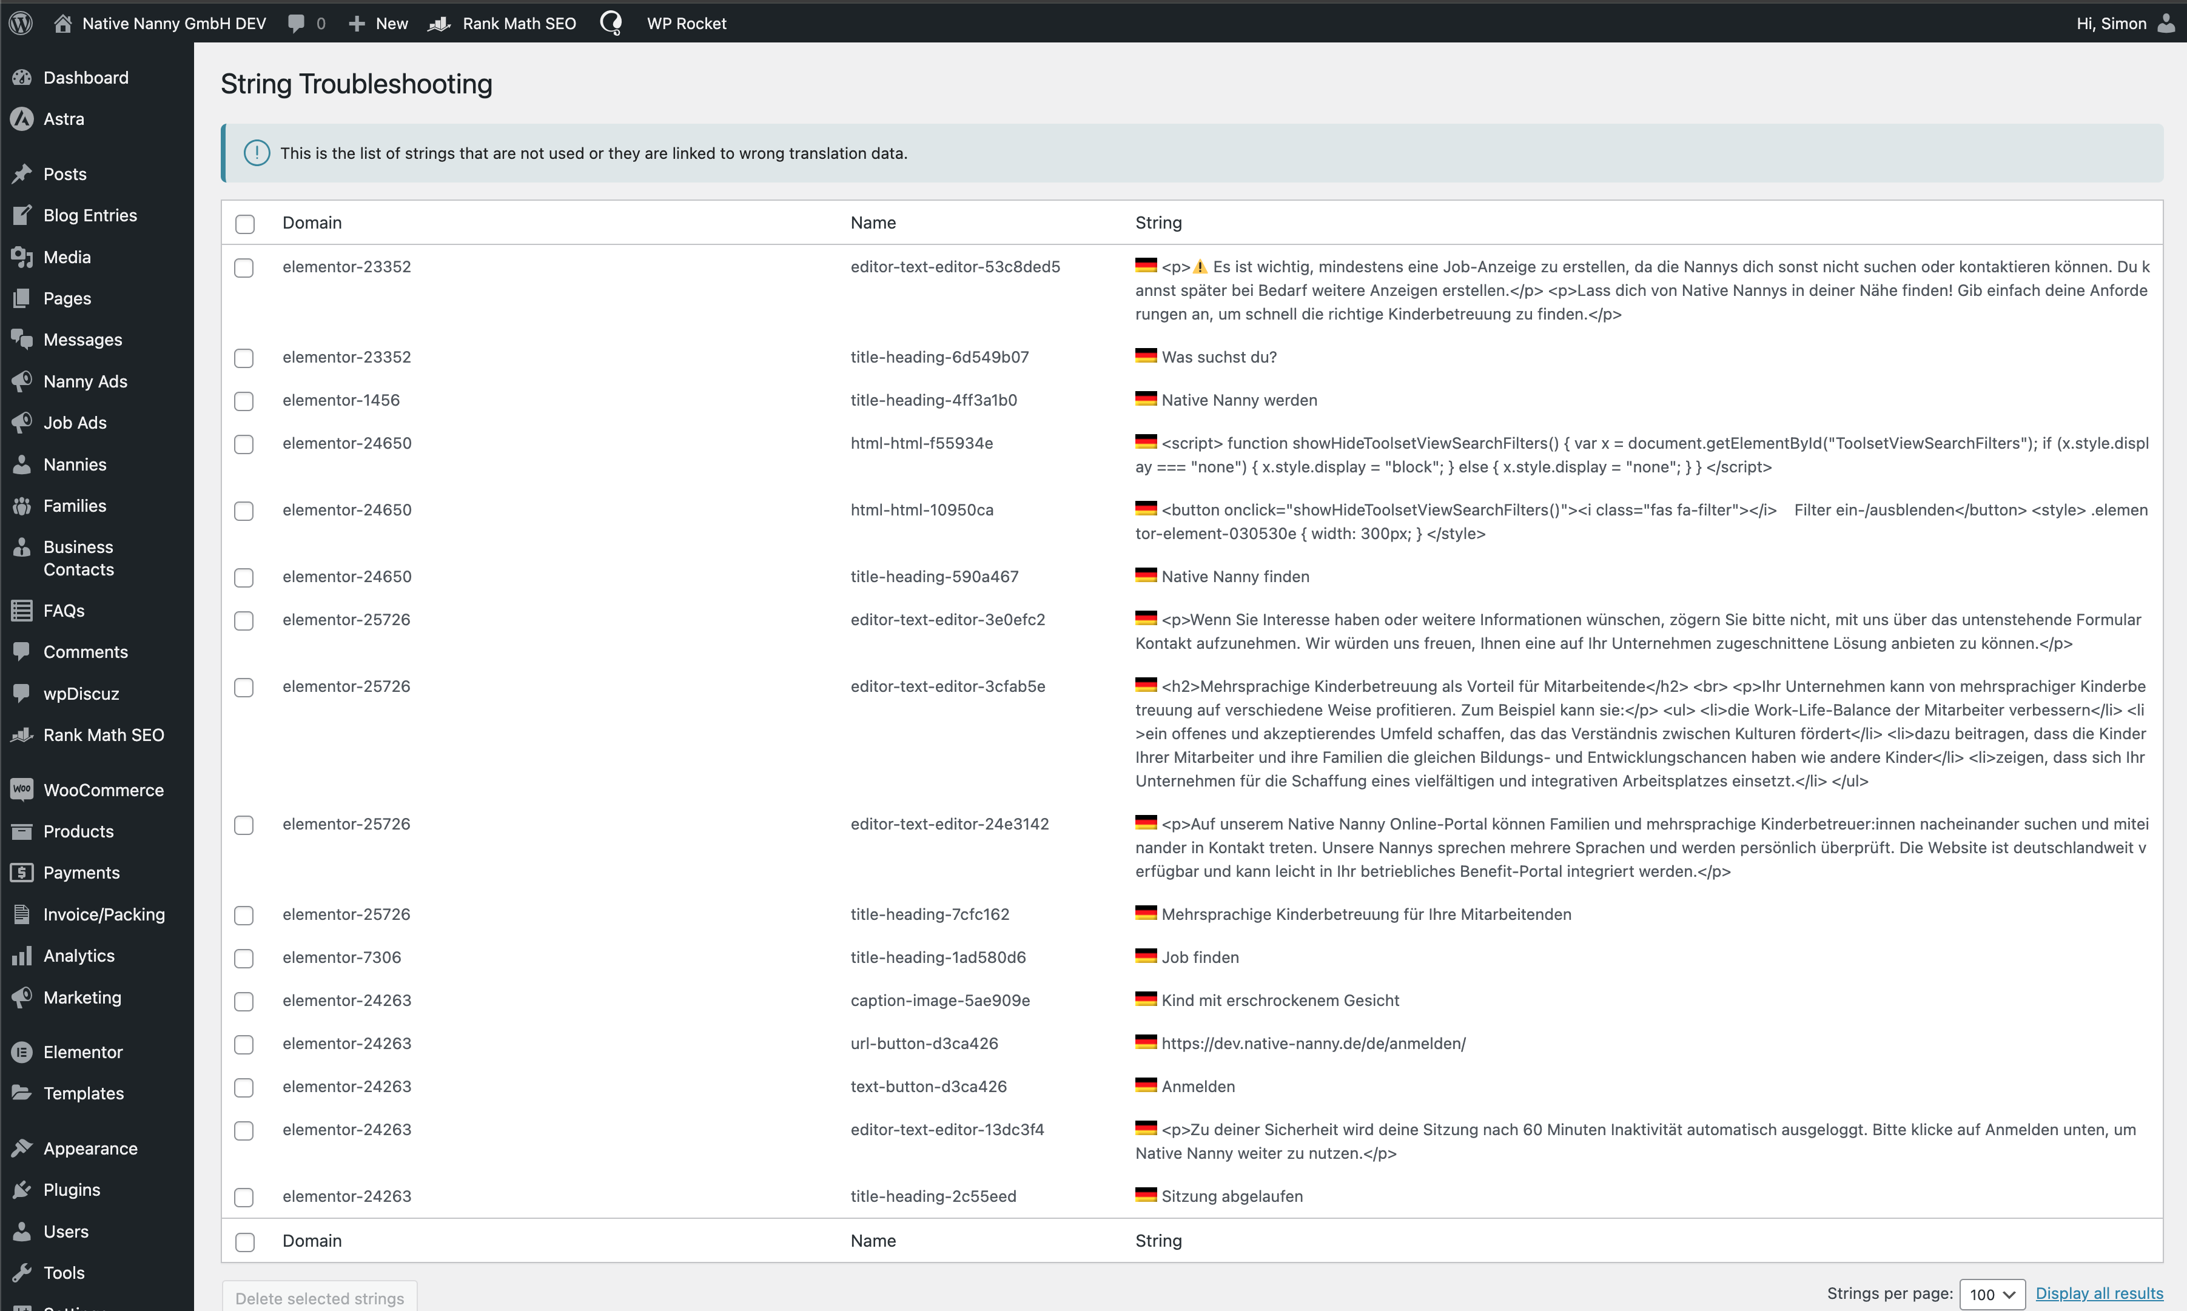Click the 'Kind mit erschrockenem Gesicht' string
This screenshot has height=1311, width=2187.
click(x=1280, y=1000)
